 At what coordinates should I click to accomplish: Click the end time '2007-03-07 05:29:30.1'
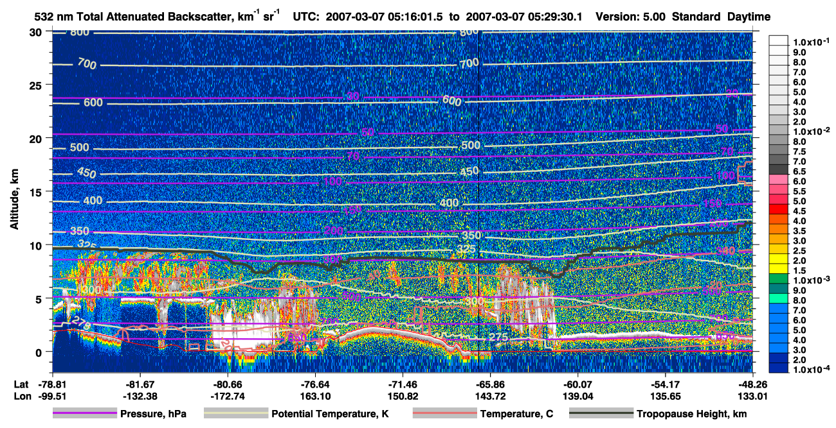[x=523, y=17]
